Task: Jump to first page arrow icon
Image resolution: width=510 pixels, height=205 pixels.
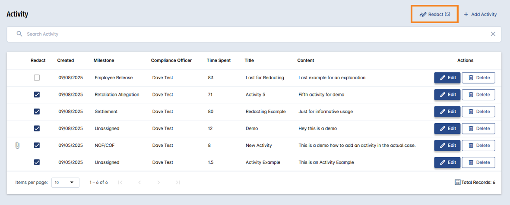Action: tap(120, 182)
